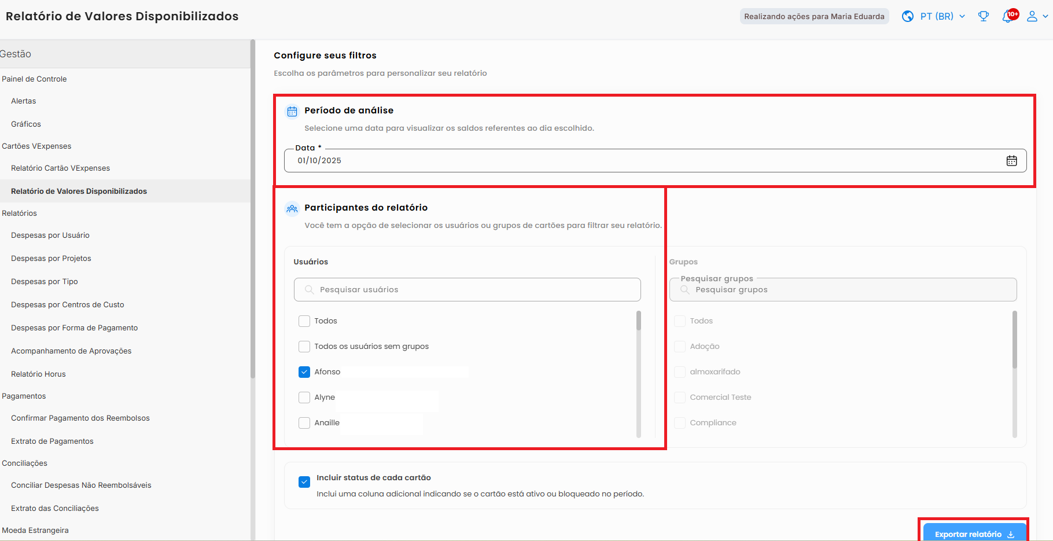Click the trophy icon in header

[983, 16]
